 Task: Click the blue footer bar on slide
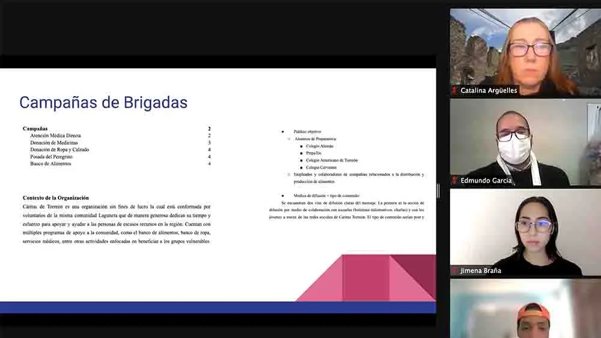click(x=216, y=307)
